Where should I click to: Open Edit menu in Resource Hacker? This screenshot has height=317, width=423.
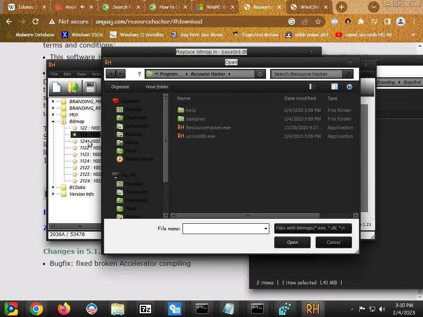click(x=67, y=74)
